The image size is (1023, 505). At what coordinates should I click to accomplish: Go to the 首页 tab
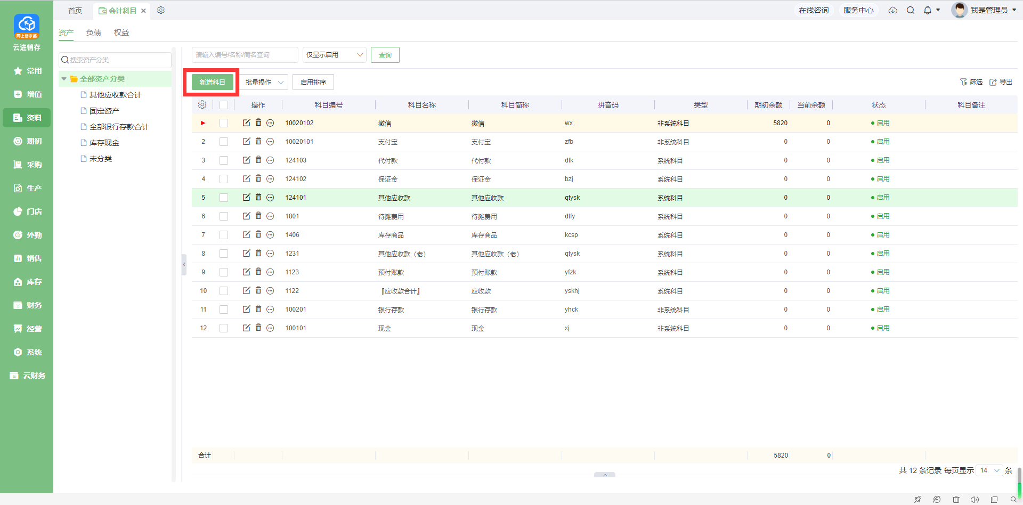point(75,10)
